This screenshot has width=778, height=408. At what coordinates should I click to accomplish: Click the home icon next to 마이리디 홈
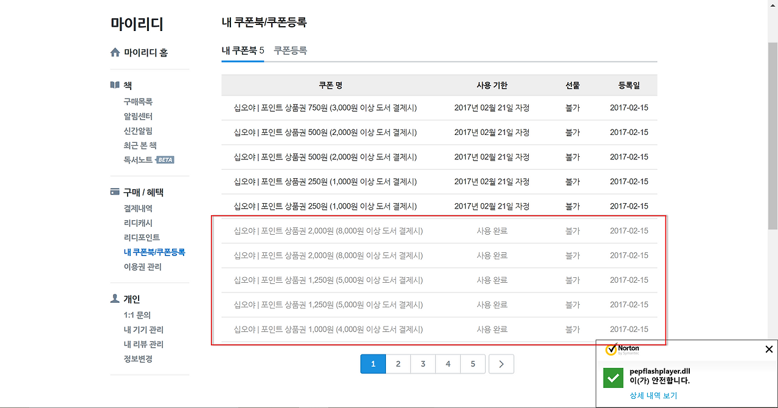point(115,52)
